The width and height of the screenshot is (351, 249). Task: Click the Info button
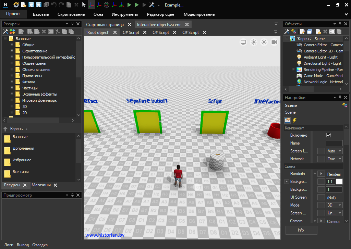(x=301, y=230)
